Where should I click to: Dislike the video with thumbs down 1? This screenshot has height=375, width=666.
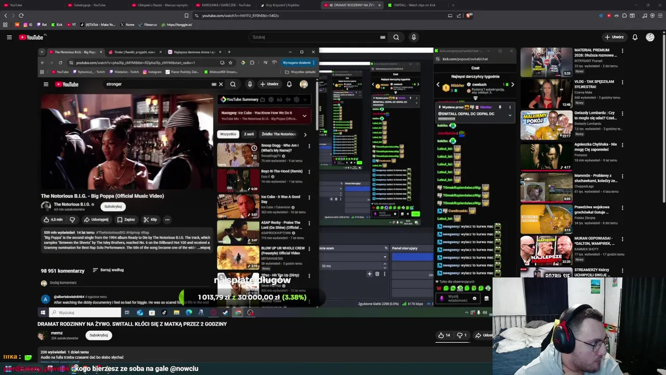(x=463, y=335)
